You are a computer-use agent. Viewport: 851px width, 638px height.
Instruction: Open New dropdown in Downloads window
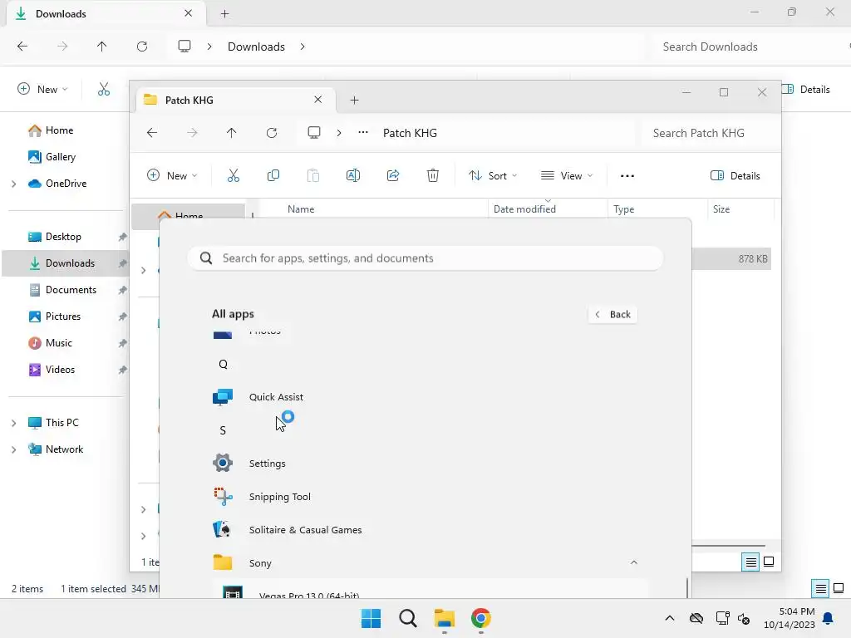tap(42, 90)
